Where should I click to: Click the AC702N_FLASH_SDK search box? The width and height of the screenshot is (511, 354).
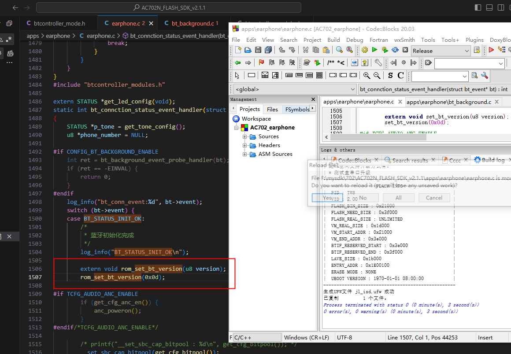[x=168, y=7]
